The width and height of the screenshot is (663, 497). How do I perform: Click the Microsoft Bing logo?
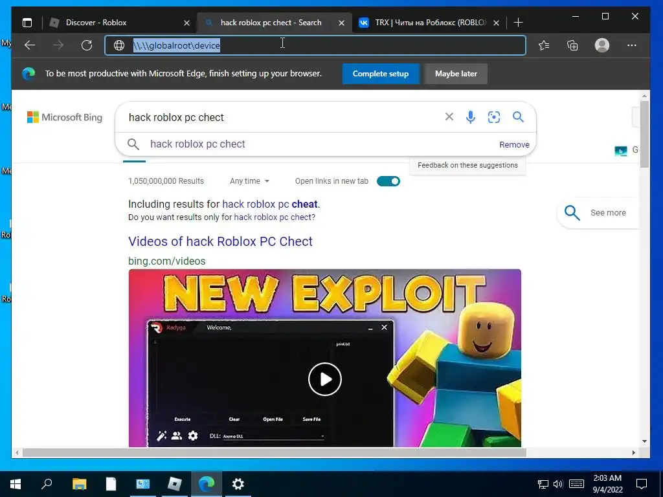tap(65, 117)
